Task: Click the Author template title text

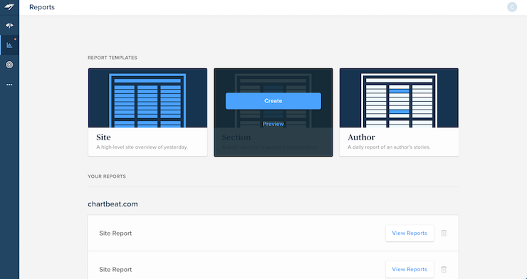Action: click(x=361, y=137)
